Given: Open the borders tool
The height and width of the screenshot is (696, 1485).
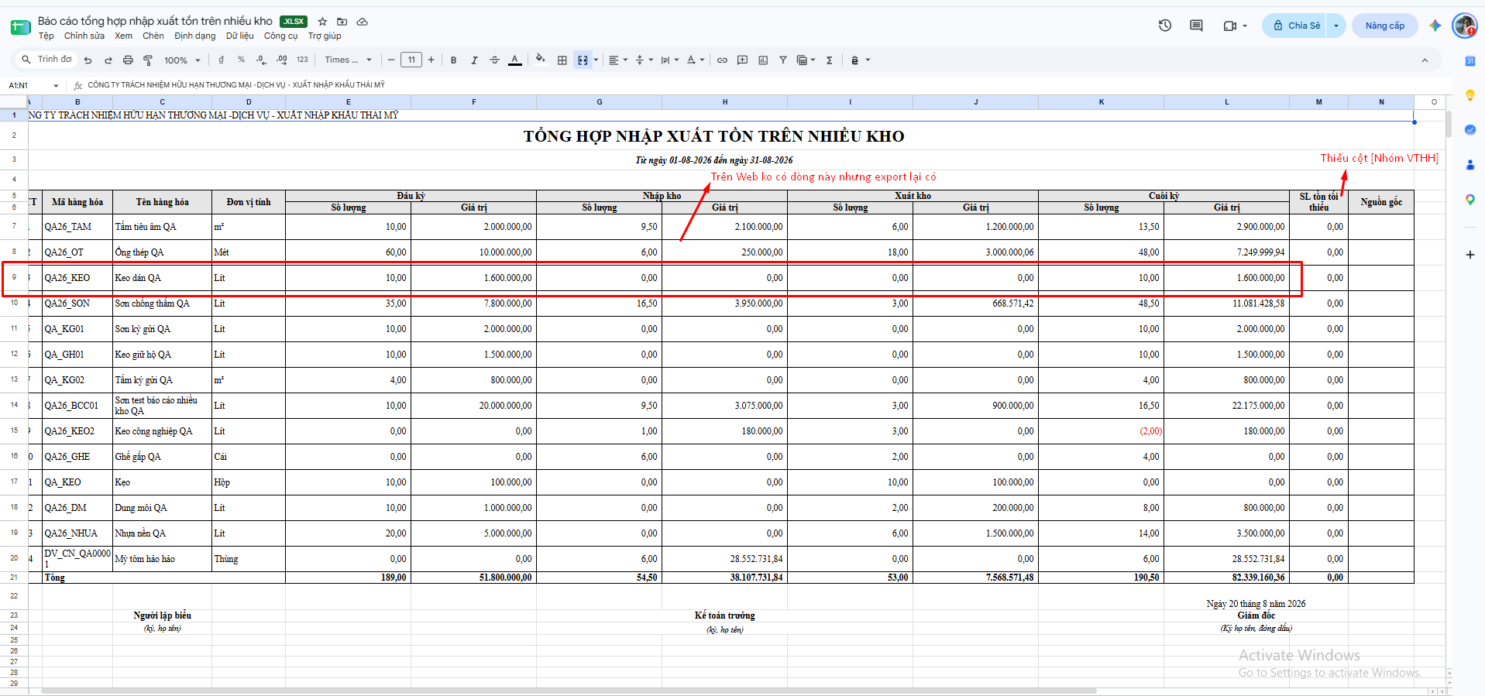Looking at the screenshot, I should (x=562, y=60).
